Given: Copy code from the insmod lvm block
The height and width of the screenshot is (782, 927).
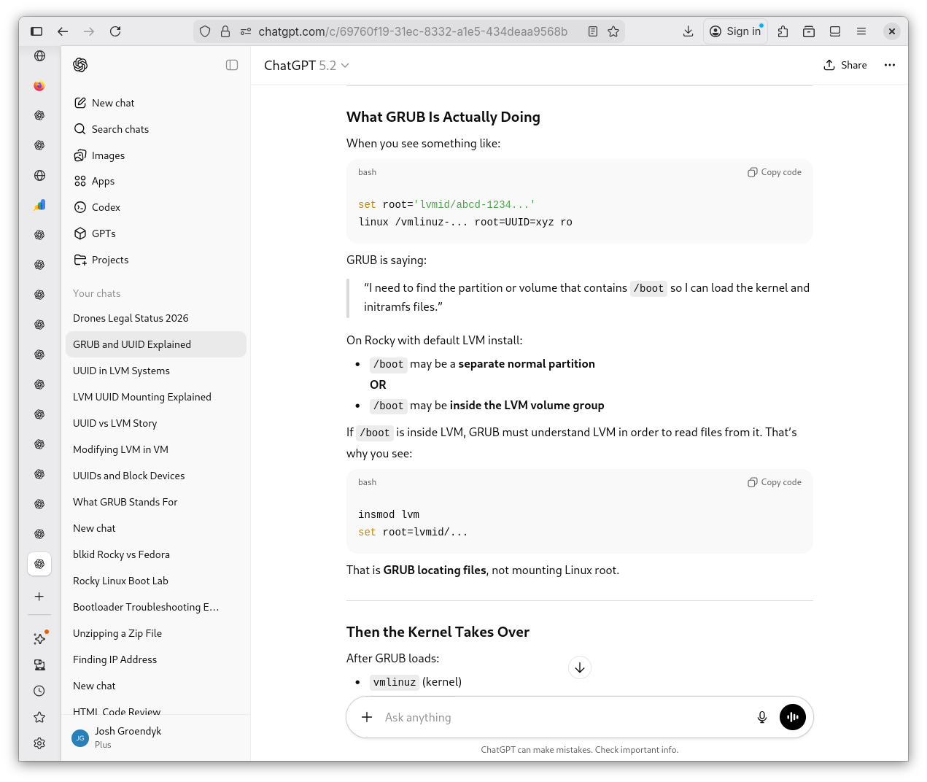Looking at the screenshot, I should pos(775,482).
